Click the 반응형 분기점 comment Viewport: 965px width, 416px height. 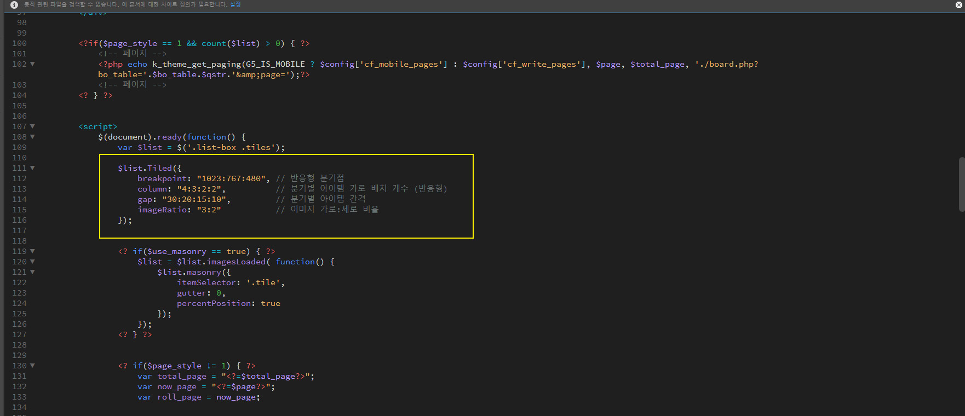coord(310,178)
